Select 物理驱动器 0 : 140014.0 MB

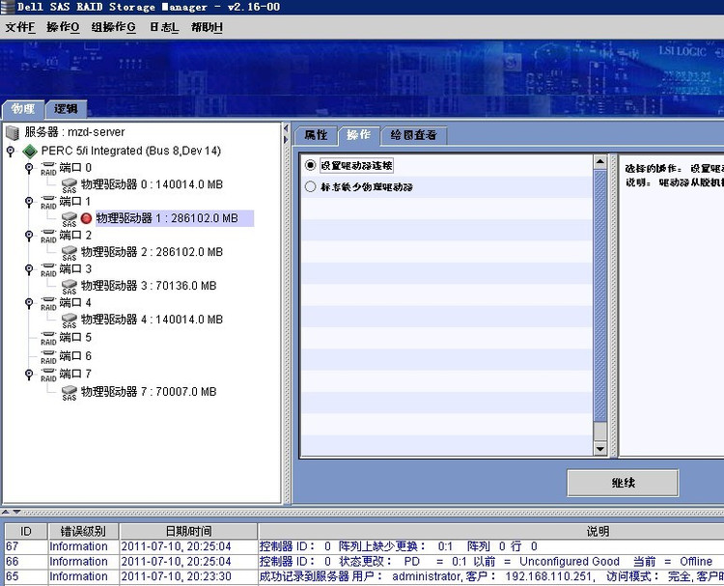pos(152,184)
